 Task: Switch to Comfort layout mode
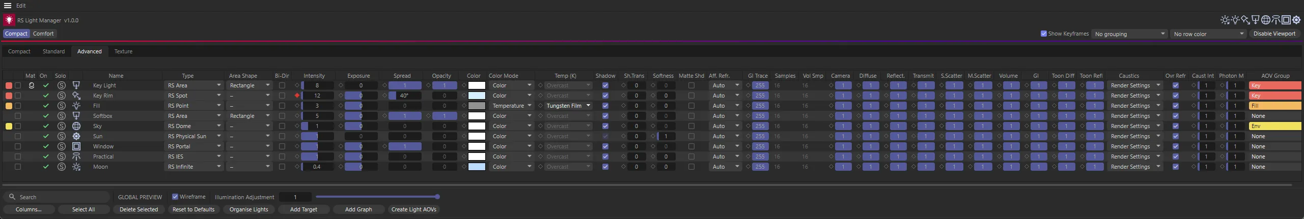pyautogui.click(x=43, y=34)
